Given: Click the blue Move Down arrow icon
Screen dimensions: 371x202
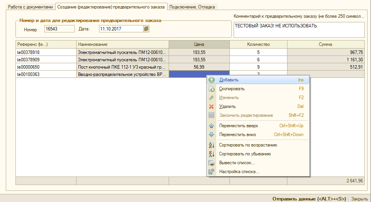Looking at the screenshot, I should pyautogui.click(x=212, y=135).
